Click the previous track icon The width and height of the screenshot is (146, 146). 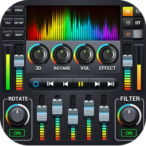[x=66, y=84]
